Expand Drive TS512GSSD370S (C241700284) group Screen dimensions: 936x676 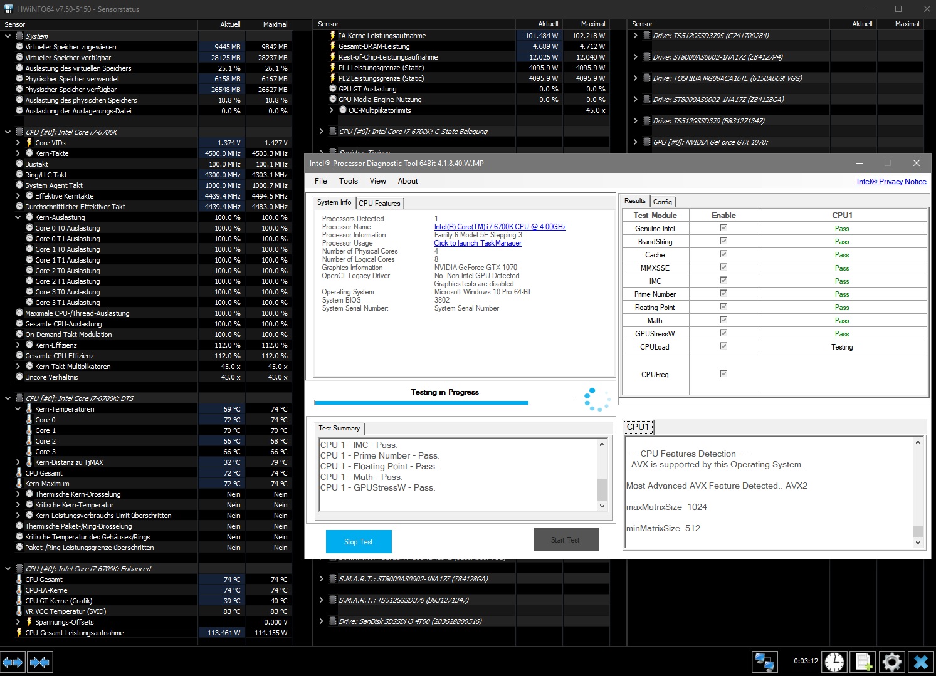point(635,36)
